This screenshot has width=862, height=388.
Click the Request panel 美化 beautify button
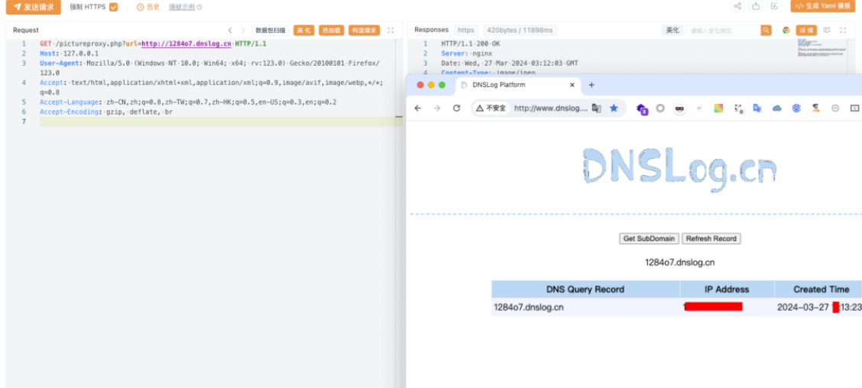point(304,31)
